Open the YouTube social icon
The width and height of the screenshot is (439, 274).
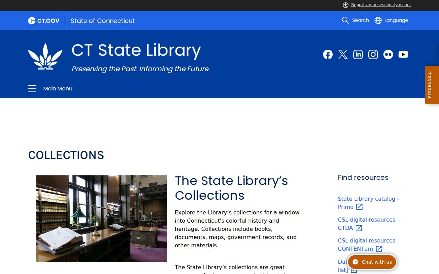point(403,54)
